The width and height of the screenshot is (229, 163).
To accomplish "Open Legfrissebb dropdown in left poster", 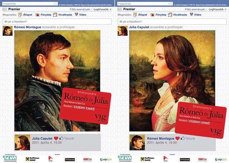I will pyautogui.click(x=103, y=9).
